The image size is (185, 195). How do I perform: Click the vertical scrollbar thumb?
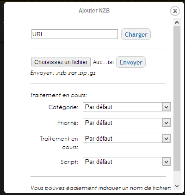[x=177, y=98]
